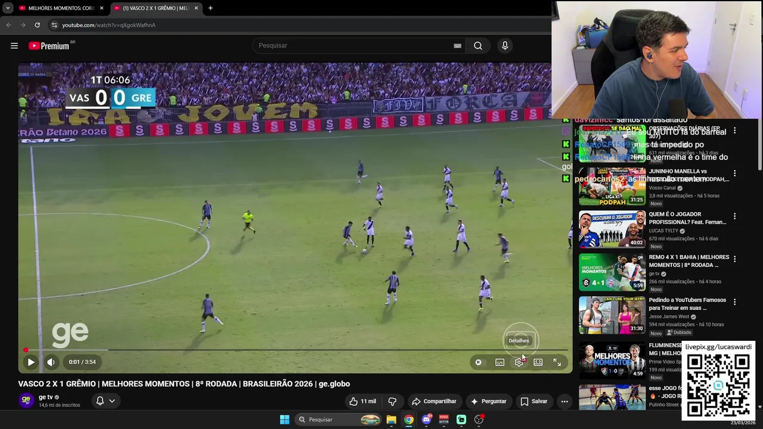763x429 pixels.
Task: Open JUNINHO MANELLA Podpah video thumbnail
Action: click(x=612, y=186)
